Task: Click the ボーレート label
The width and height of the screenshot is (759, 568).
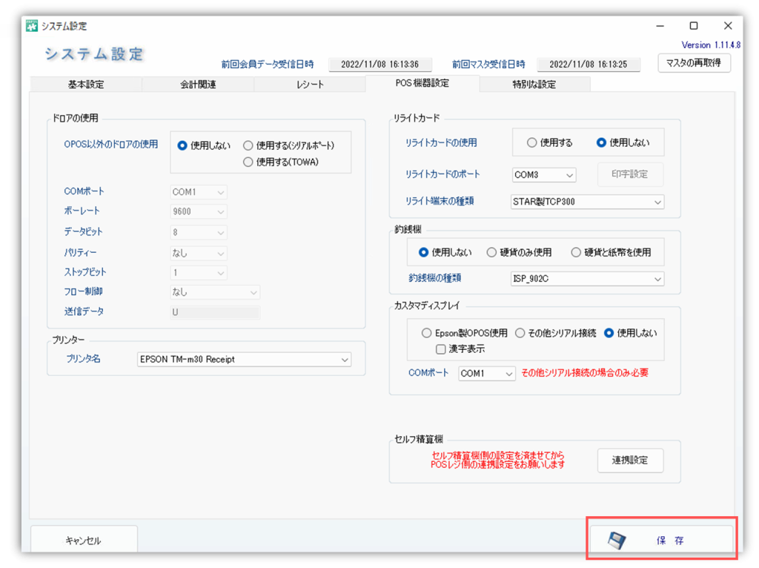Action: click(x=82, y=211)
